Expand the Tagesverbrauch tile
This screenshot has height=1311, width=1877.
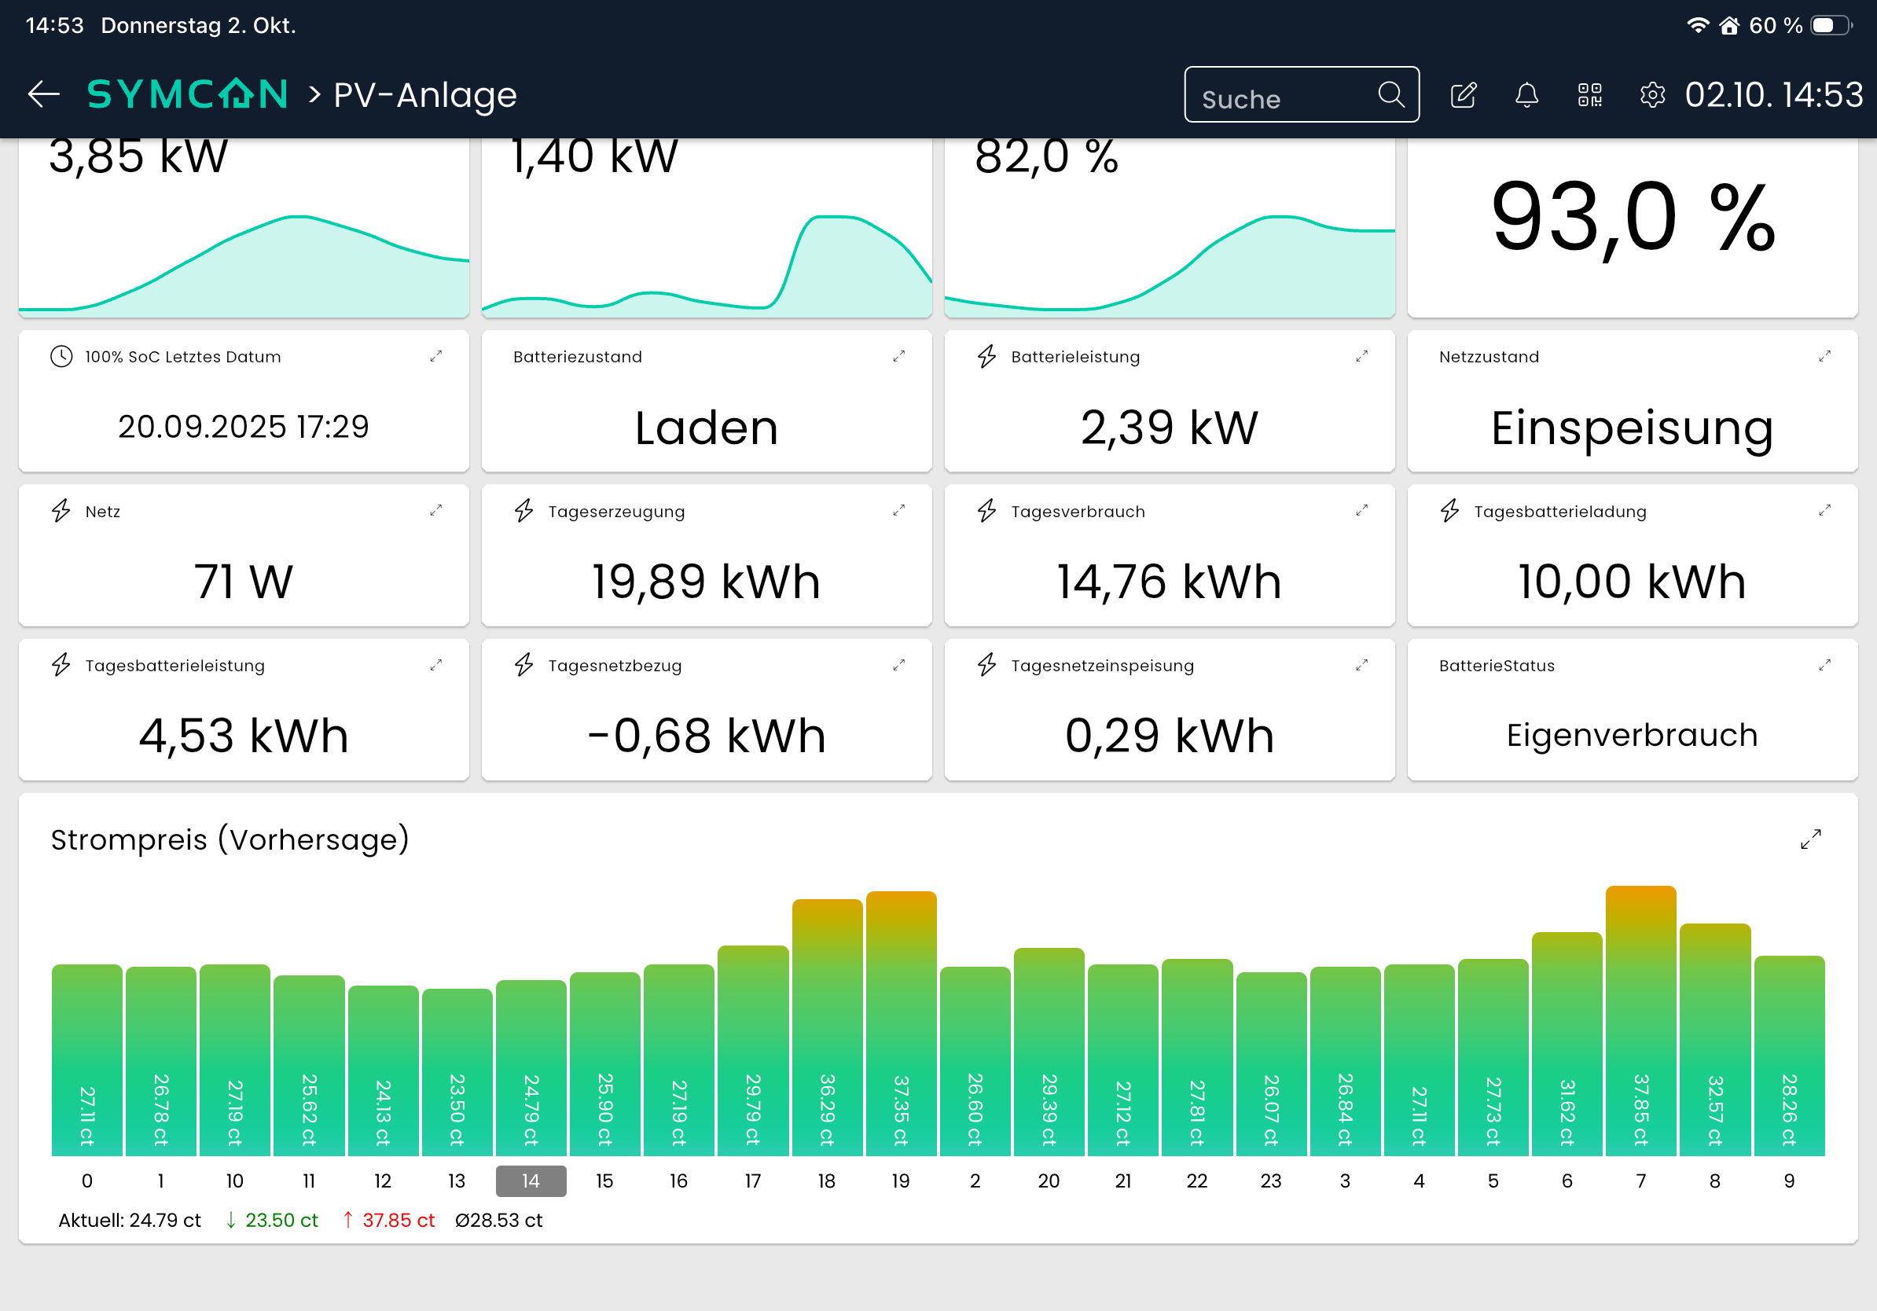[x=1361, y=511]
